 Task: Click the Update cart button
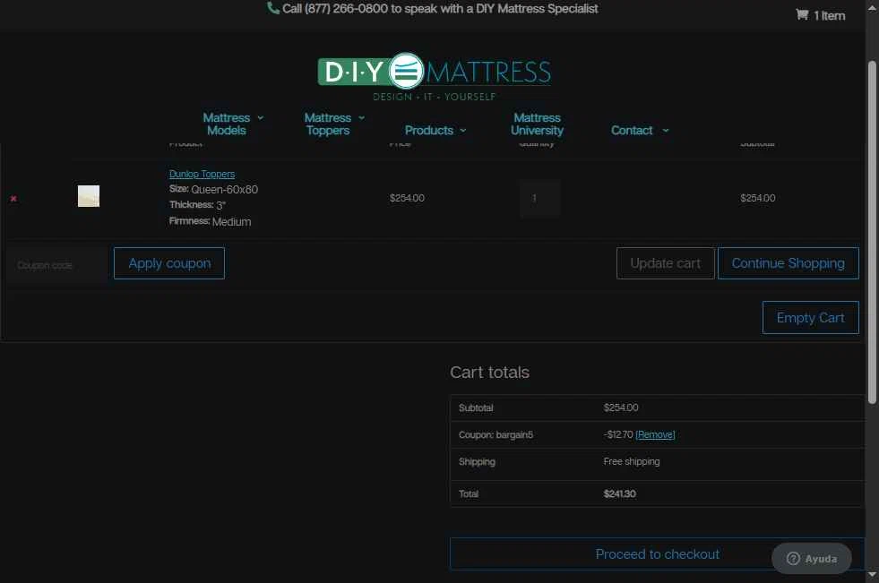666,263
